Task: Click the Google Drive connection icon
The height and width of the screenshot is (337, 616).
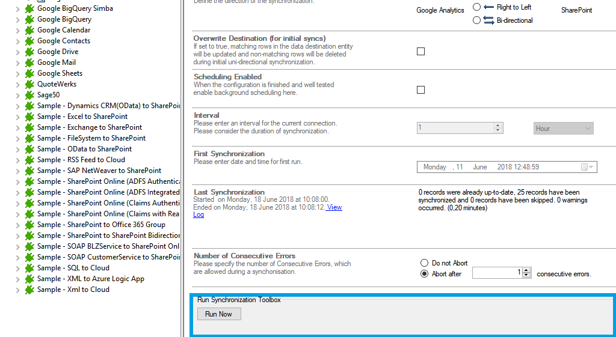Action: click(29, 52)
